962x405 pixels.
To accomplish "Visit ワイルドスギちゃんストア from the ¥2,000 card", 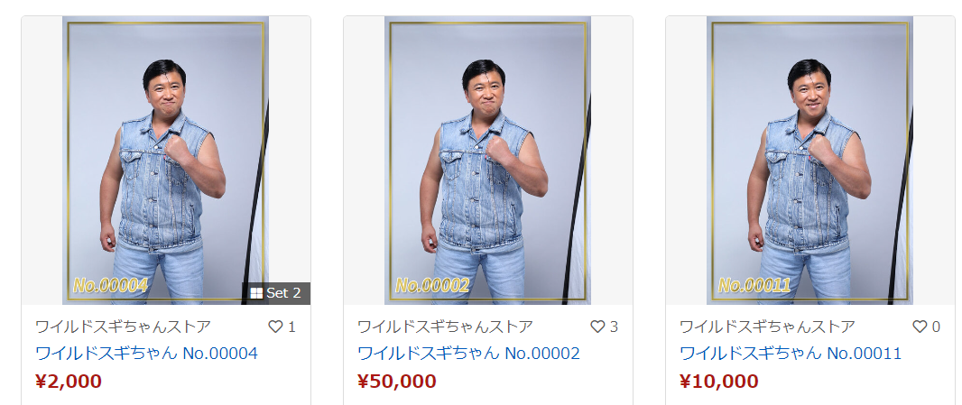I will pos(124,327).
